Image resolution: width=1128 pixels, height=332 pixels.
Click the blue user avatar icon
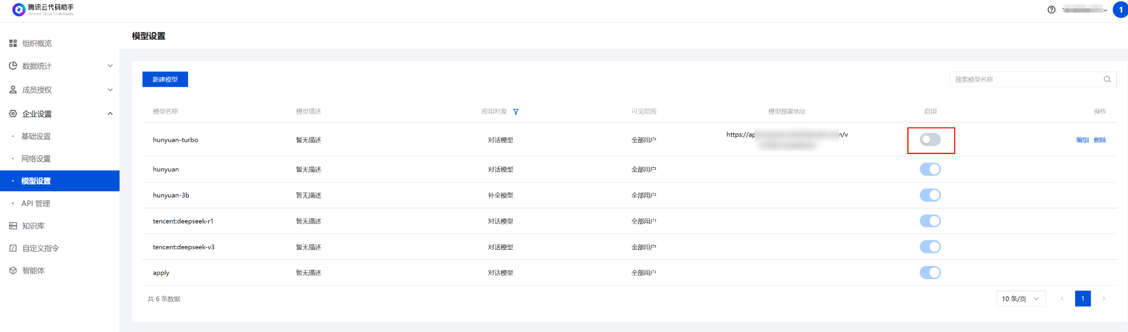pyautogui.click(x=1120, y=10)
